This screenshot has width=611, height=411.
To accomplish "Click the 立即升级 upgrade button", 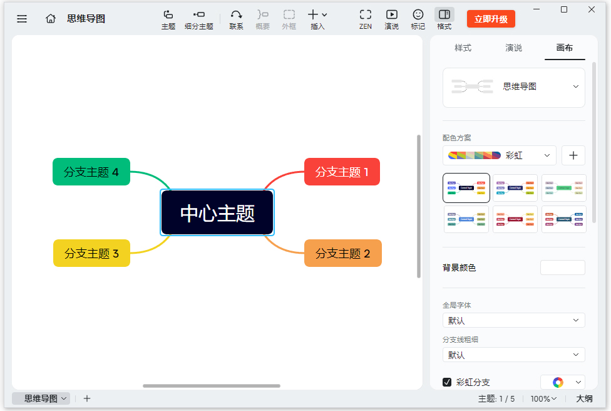I will (x=491, y=18).
